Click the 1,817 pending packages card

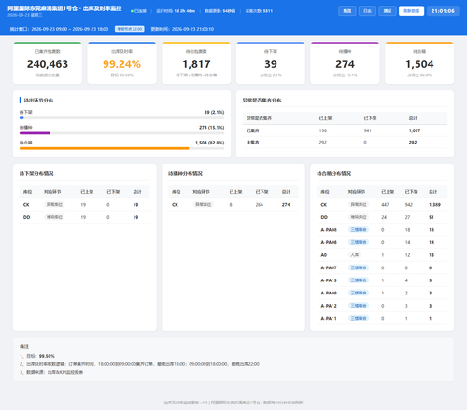tap(196, 63)
